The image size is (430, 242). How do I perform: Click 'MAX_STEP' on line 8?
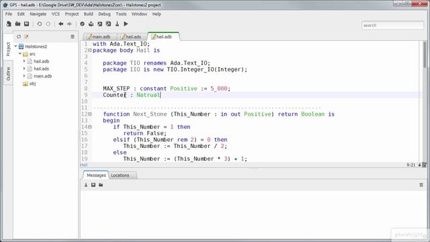click(116, 89)
